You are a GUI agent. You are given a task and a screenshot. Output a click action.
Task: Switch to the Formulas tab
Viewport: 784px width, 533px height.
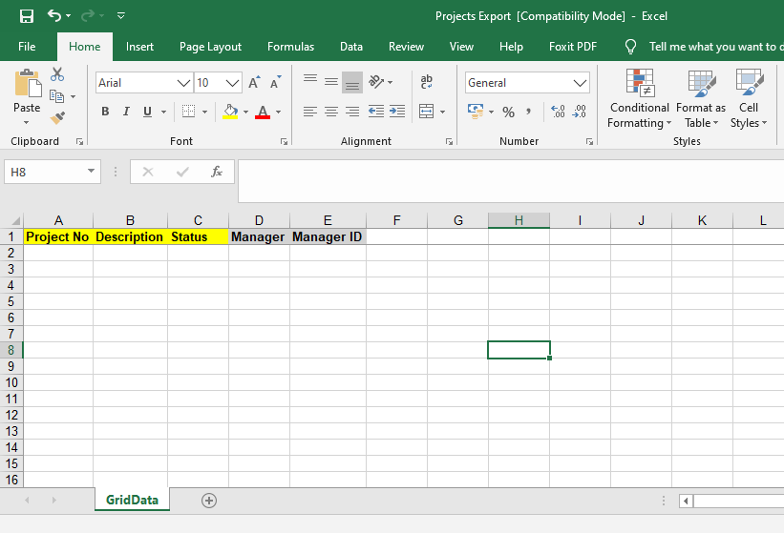point(290,47)
